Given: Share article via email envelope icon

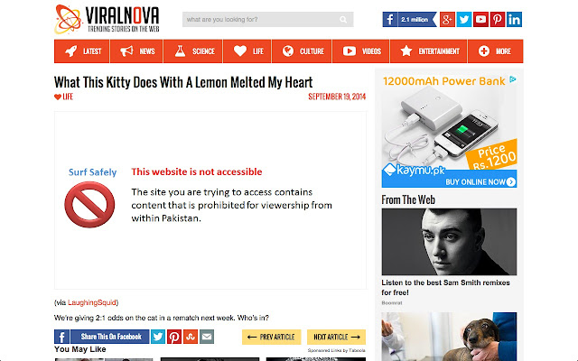Looking at the screenshot, I should (x=207, y=337).
